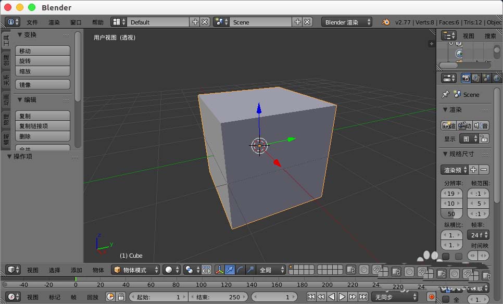Click the 渲染 render image icon

point(449,125)
